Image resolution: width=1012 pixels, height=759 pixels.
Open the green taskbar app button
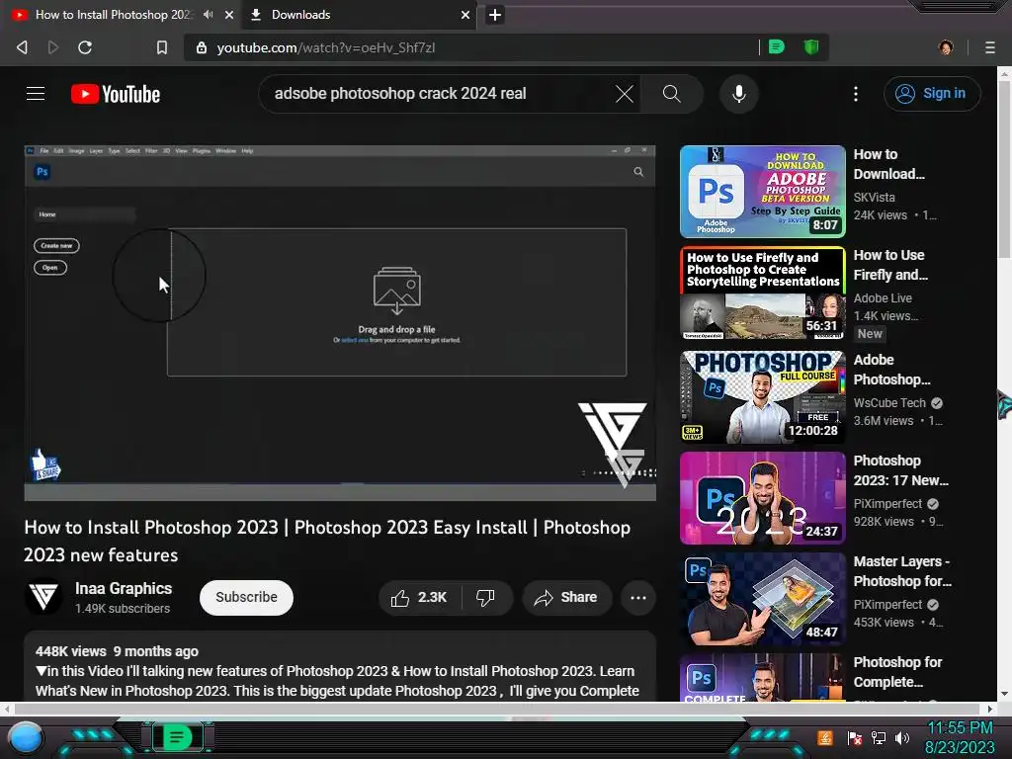(176, 737)
